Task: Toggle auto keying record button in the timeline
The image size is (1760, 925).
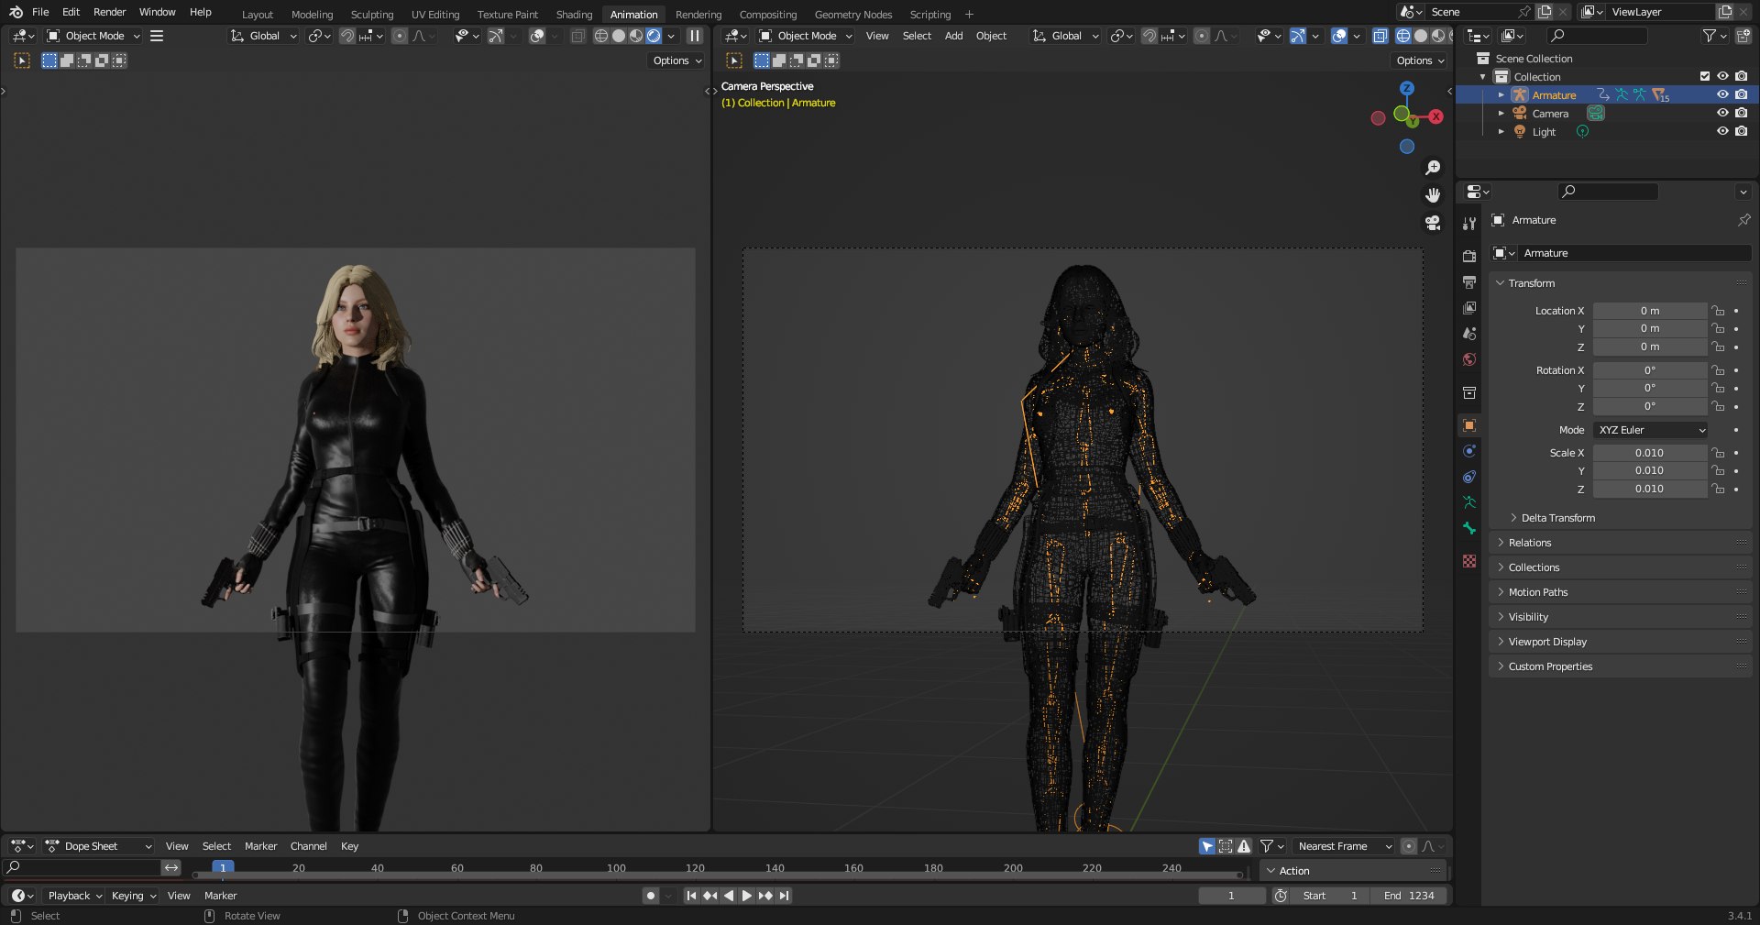Action: pos(650,896)
